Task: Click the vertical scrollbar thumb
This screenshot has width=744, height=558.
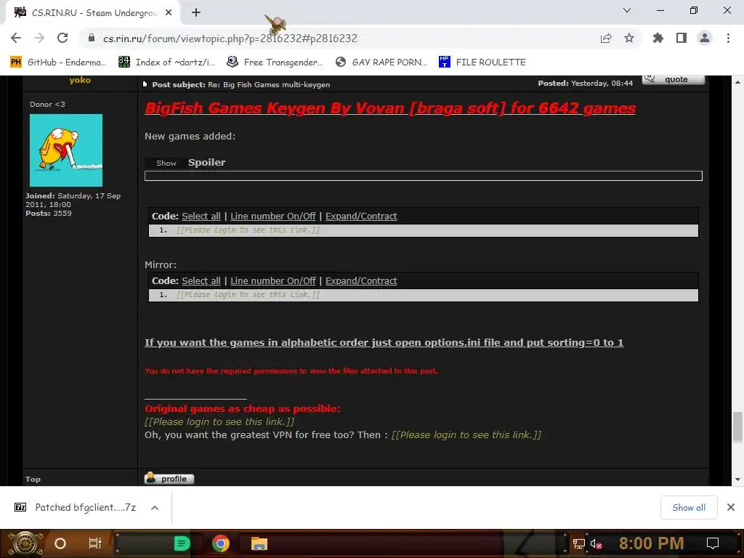Action: [x=737, y=427]
